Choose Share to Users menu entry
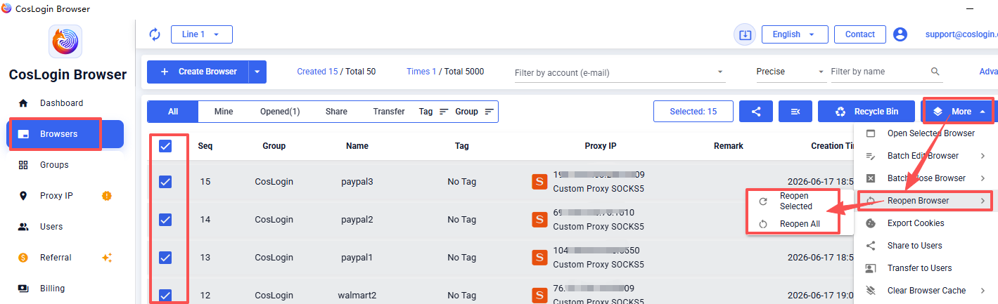 click(x=924, y=246)
